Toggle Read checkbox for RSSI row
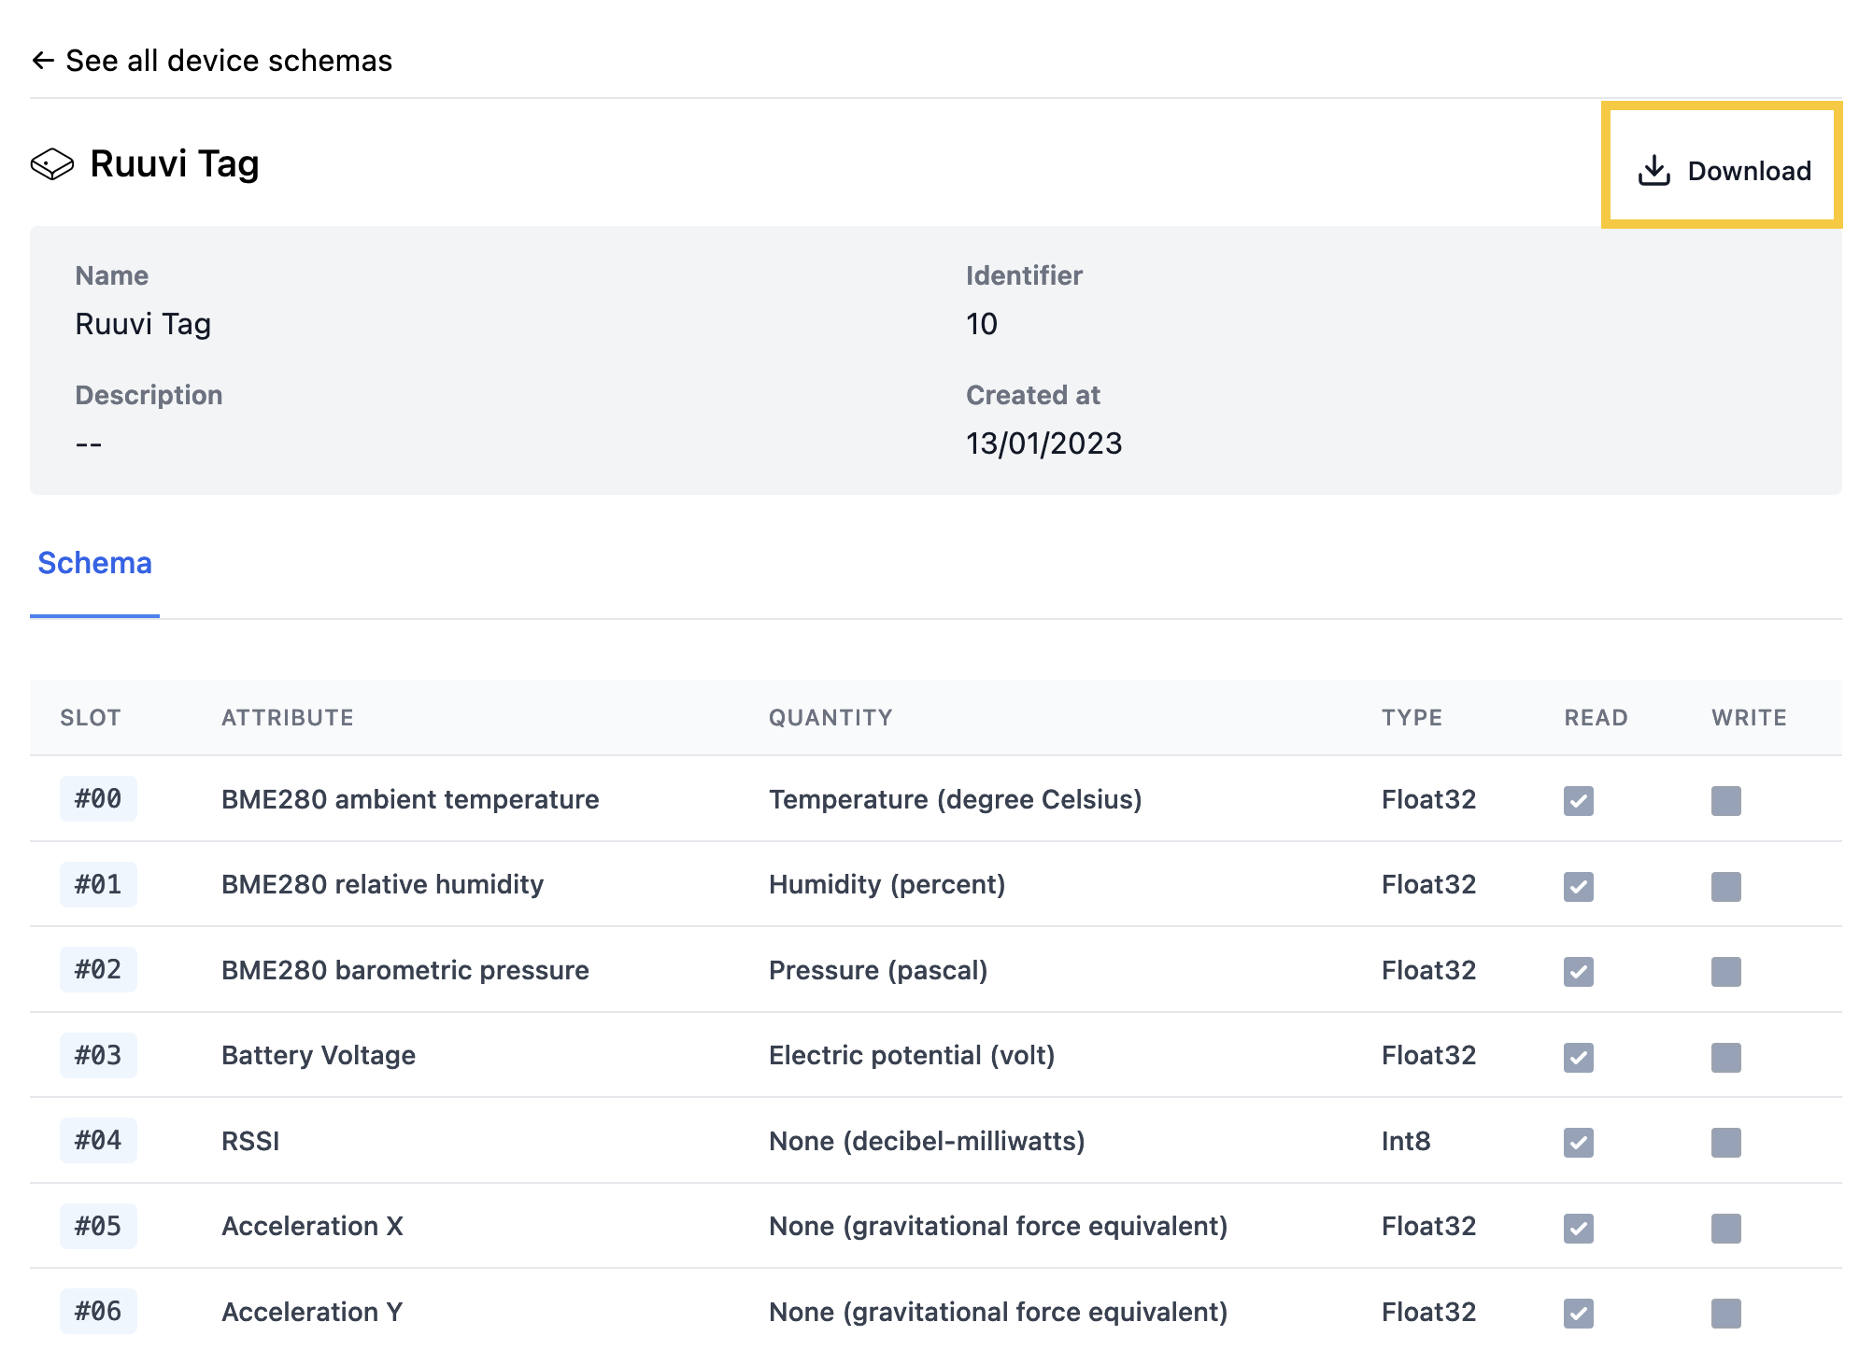This screenshot has width=1859, height=1350. click(1579, 1142)
